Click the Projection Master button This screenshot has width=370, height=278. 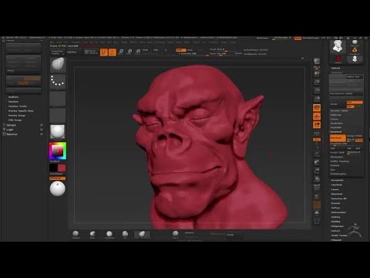[58, 53]
